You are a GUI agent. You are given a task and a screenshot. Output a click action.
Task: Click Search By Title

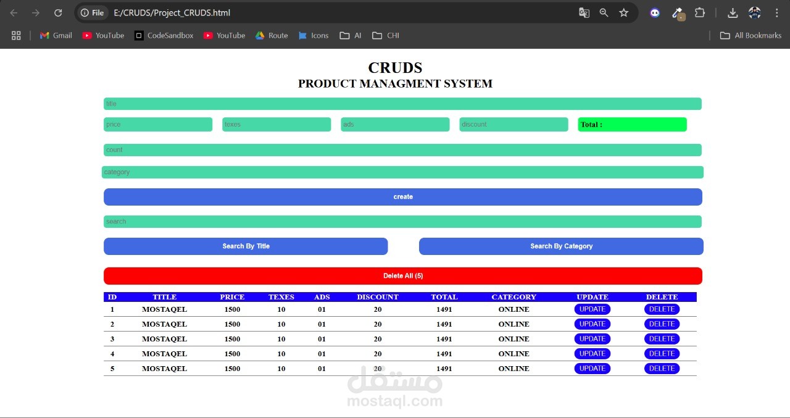tap(246, 246)
